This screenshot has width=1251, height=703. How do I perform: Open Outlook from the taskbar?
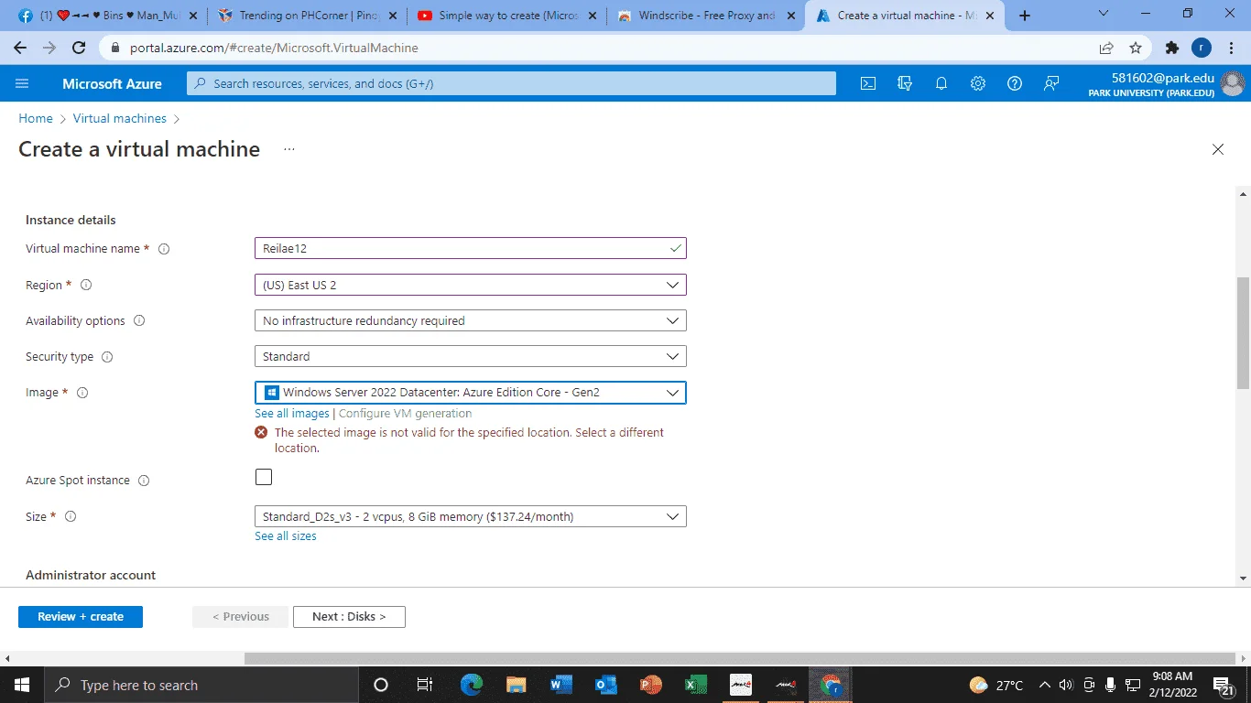click(606, 685)
